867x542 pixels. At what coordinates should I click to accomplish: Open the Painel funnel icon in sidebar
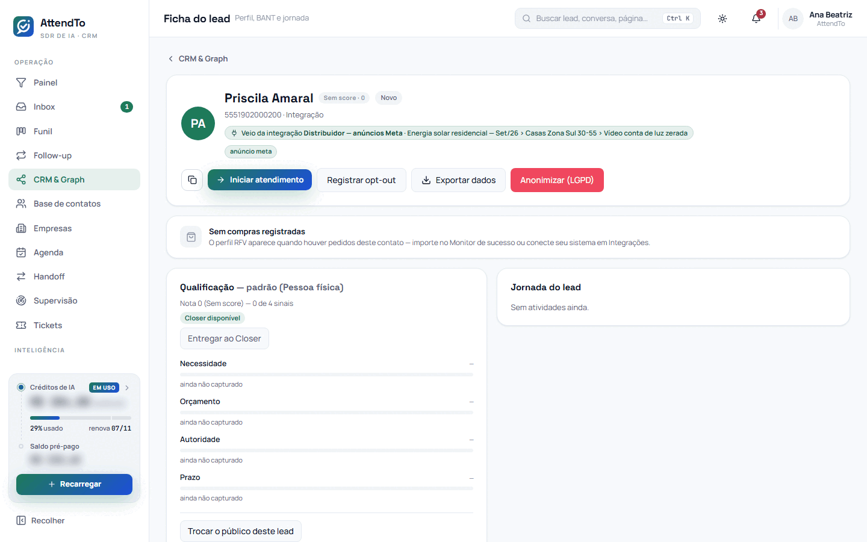click(21, 83)
